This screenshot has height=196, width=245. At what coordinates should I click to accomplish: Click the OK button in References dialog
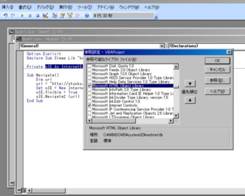coord(218,61)
